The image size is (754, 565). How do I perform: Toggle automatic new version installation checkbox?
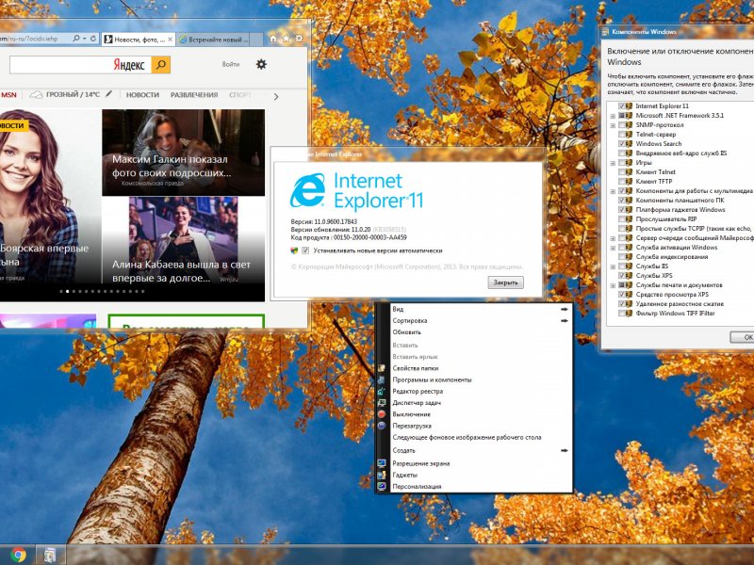[305, 250]
